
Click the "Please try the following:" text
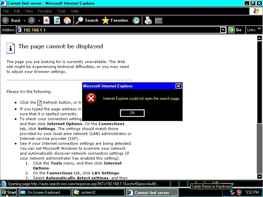point(29,92)
